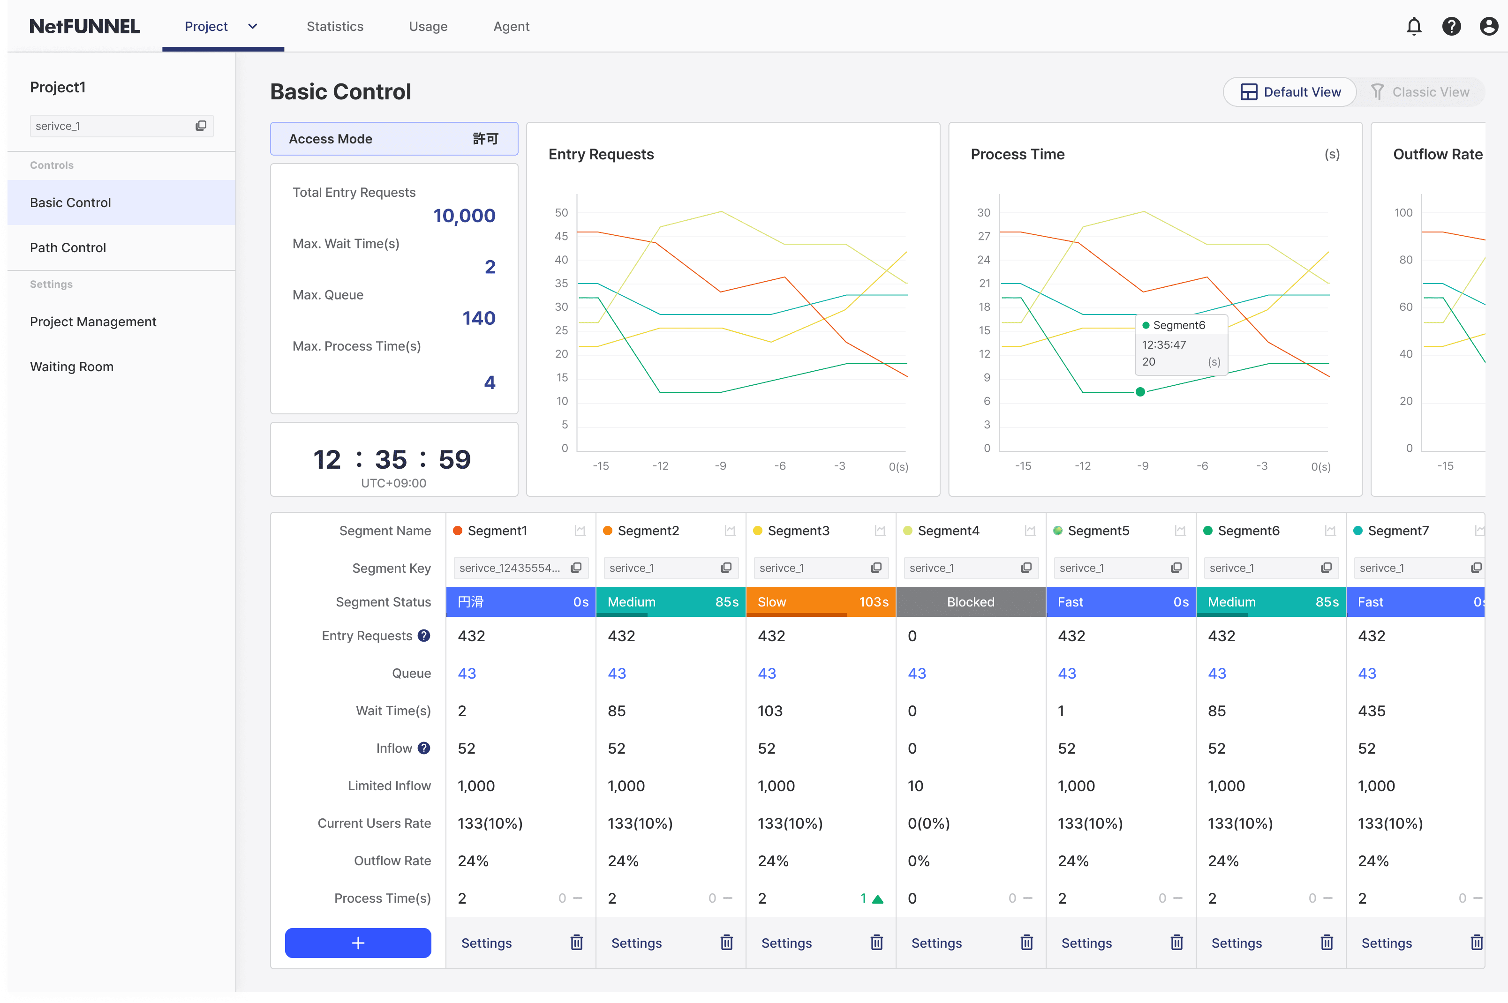Open Segment7 Settings
Screen dimensions: 1508x1003
pyautogui.click(x=1387, y=943)
